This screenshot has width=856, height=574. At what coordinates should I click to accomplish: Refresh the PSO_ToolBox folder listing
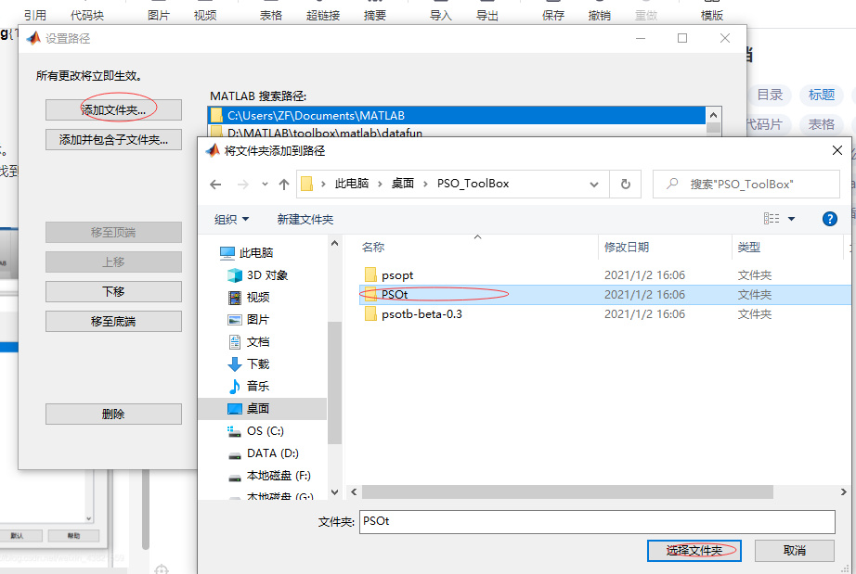tap(625, 184)
